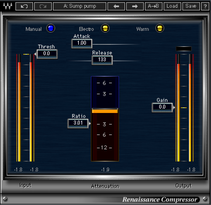The width and height of the screenshot is (211, 205).
Task: Click the left input level meter
Action: 20,108
